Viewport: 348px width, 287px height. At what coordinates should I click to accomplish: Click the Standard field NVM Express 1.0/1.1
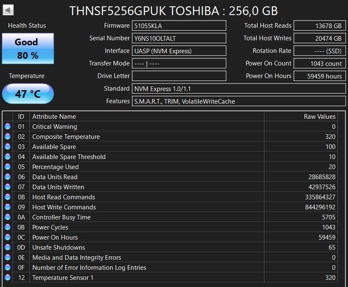pyautogui.click(x=239, y=89)
